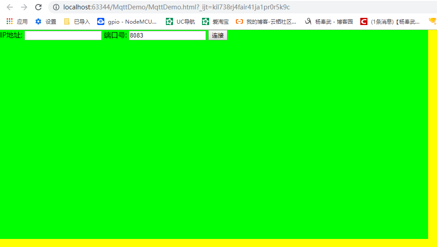Open 杨奉武 - 博客园 bookmark
437x247 pixels.
329,21
